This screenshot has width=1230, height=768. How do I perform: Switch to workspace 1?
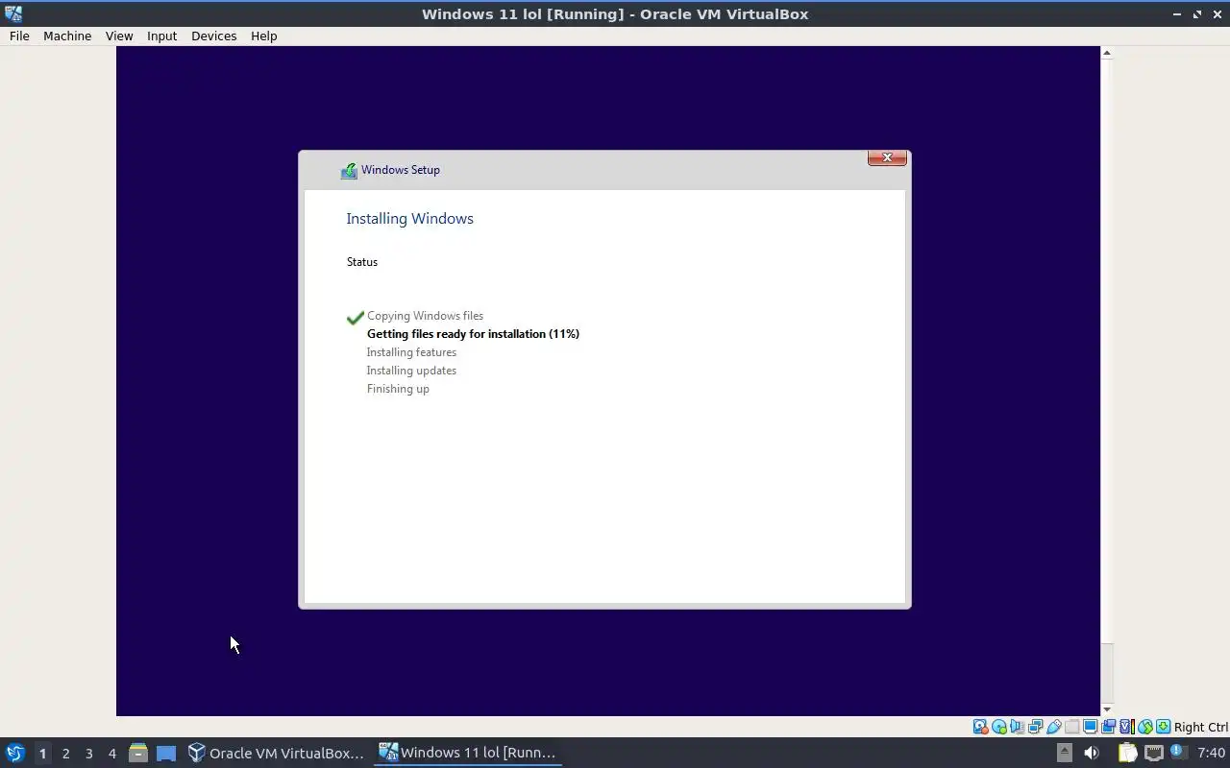(x=42, y=754)
